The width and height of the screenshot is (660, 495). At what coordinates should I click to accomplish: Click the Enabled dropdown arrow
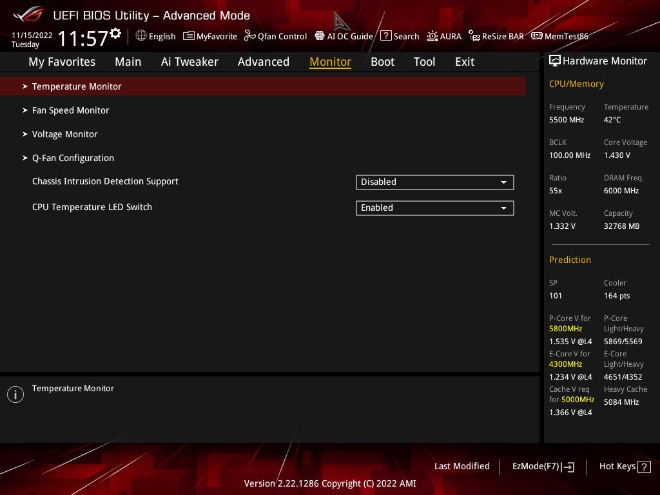pyautogui.click(x=503, y=208)
